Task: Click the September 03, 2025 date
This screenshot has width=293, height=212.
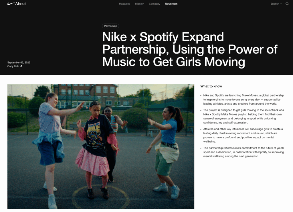Action: coord(19,62)
